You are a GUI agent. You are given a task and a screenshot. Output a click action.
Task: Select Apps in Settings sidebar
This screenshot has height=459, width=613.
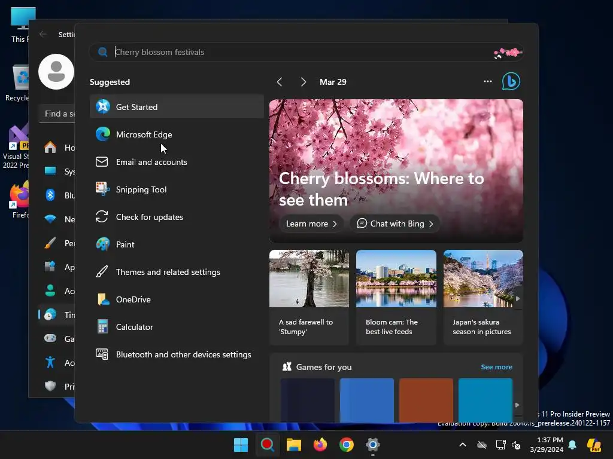pos(57,267)
